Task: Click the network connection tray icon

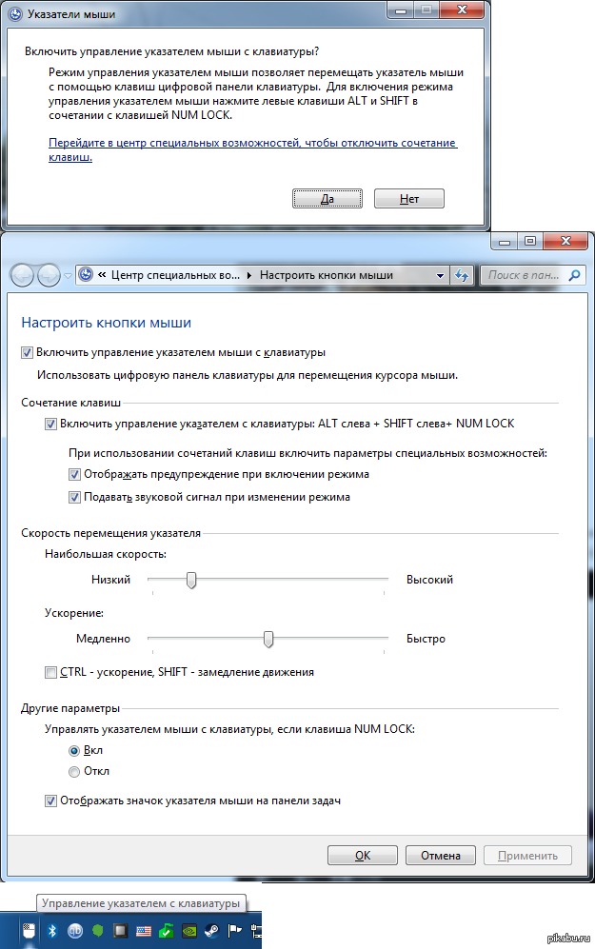Action: (256, 930)
